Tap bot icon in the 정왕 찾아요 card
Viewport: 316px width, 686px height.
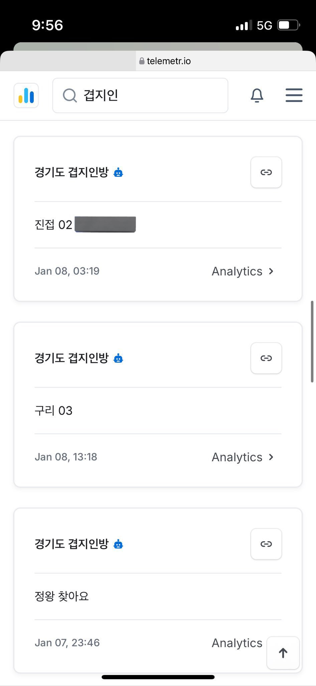click(x=118, y=544)
